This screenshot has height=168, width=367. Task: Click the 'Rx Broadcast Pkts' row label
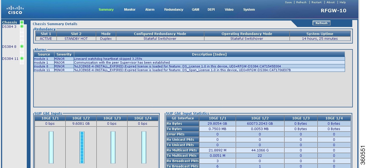(183, 161)
